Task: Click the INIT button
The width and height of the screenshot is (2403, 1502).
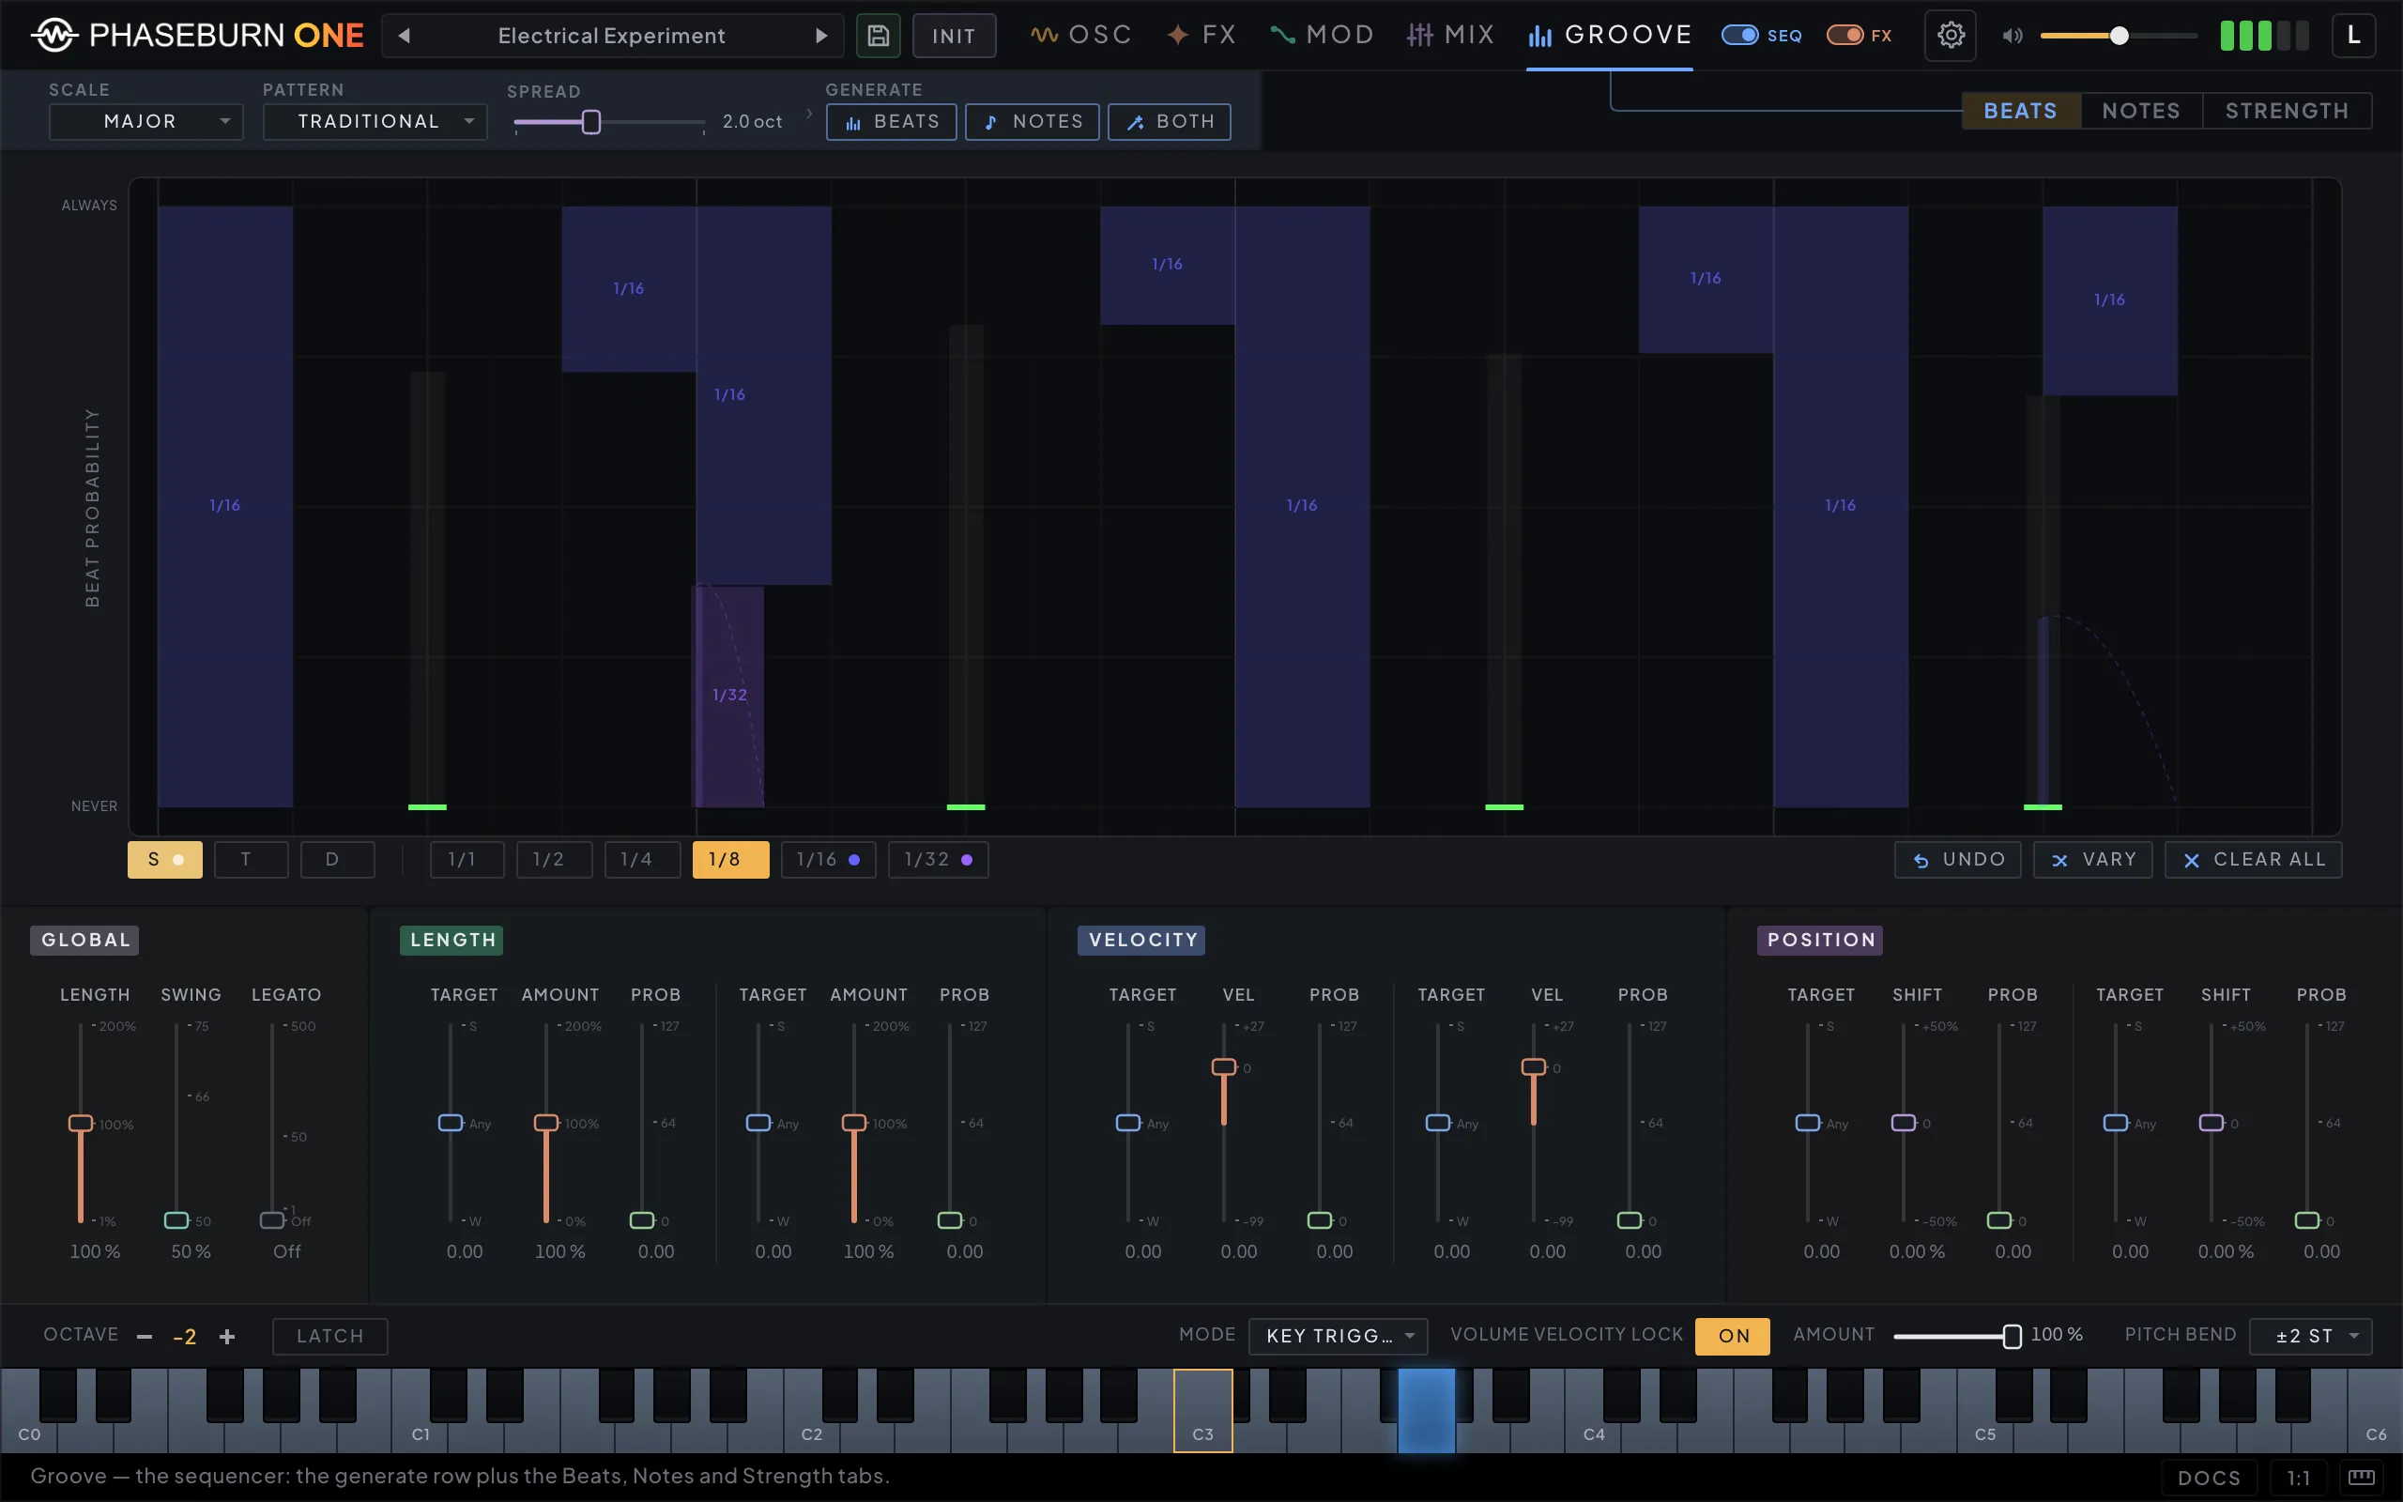Action: [x=954, y=36]
